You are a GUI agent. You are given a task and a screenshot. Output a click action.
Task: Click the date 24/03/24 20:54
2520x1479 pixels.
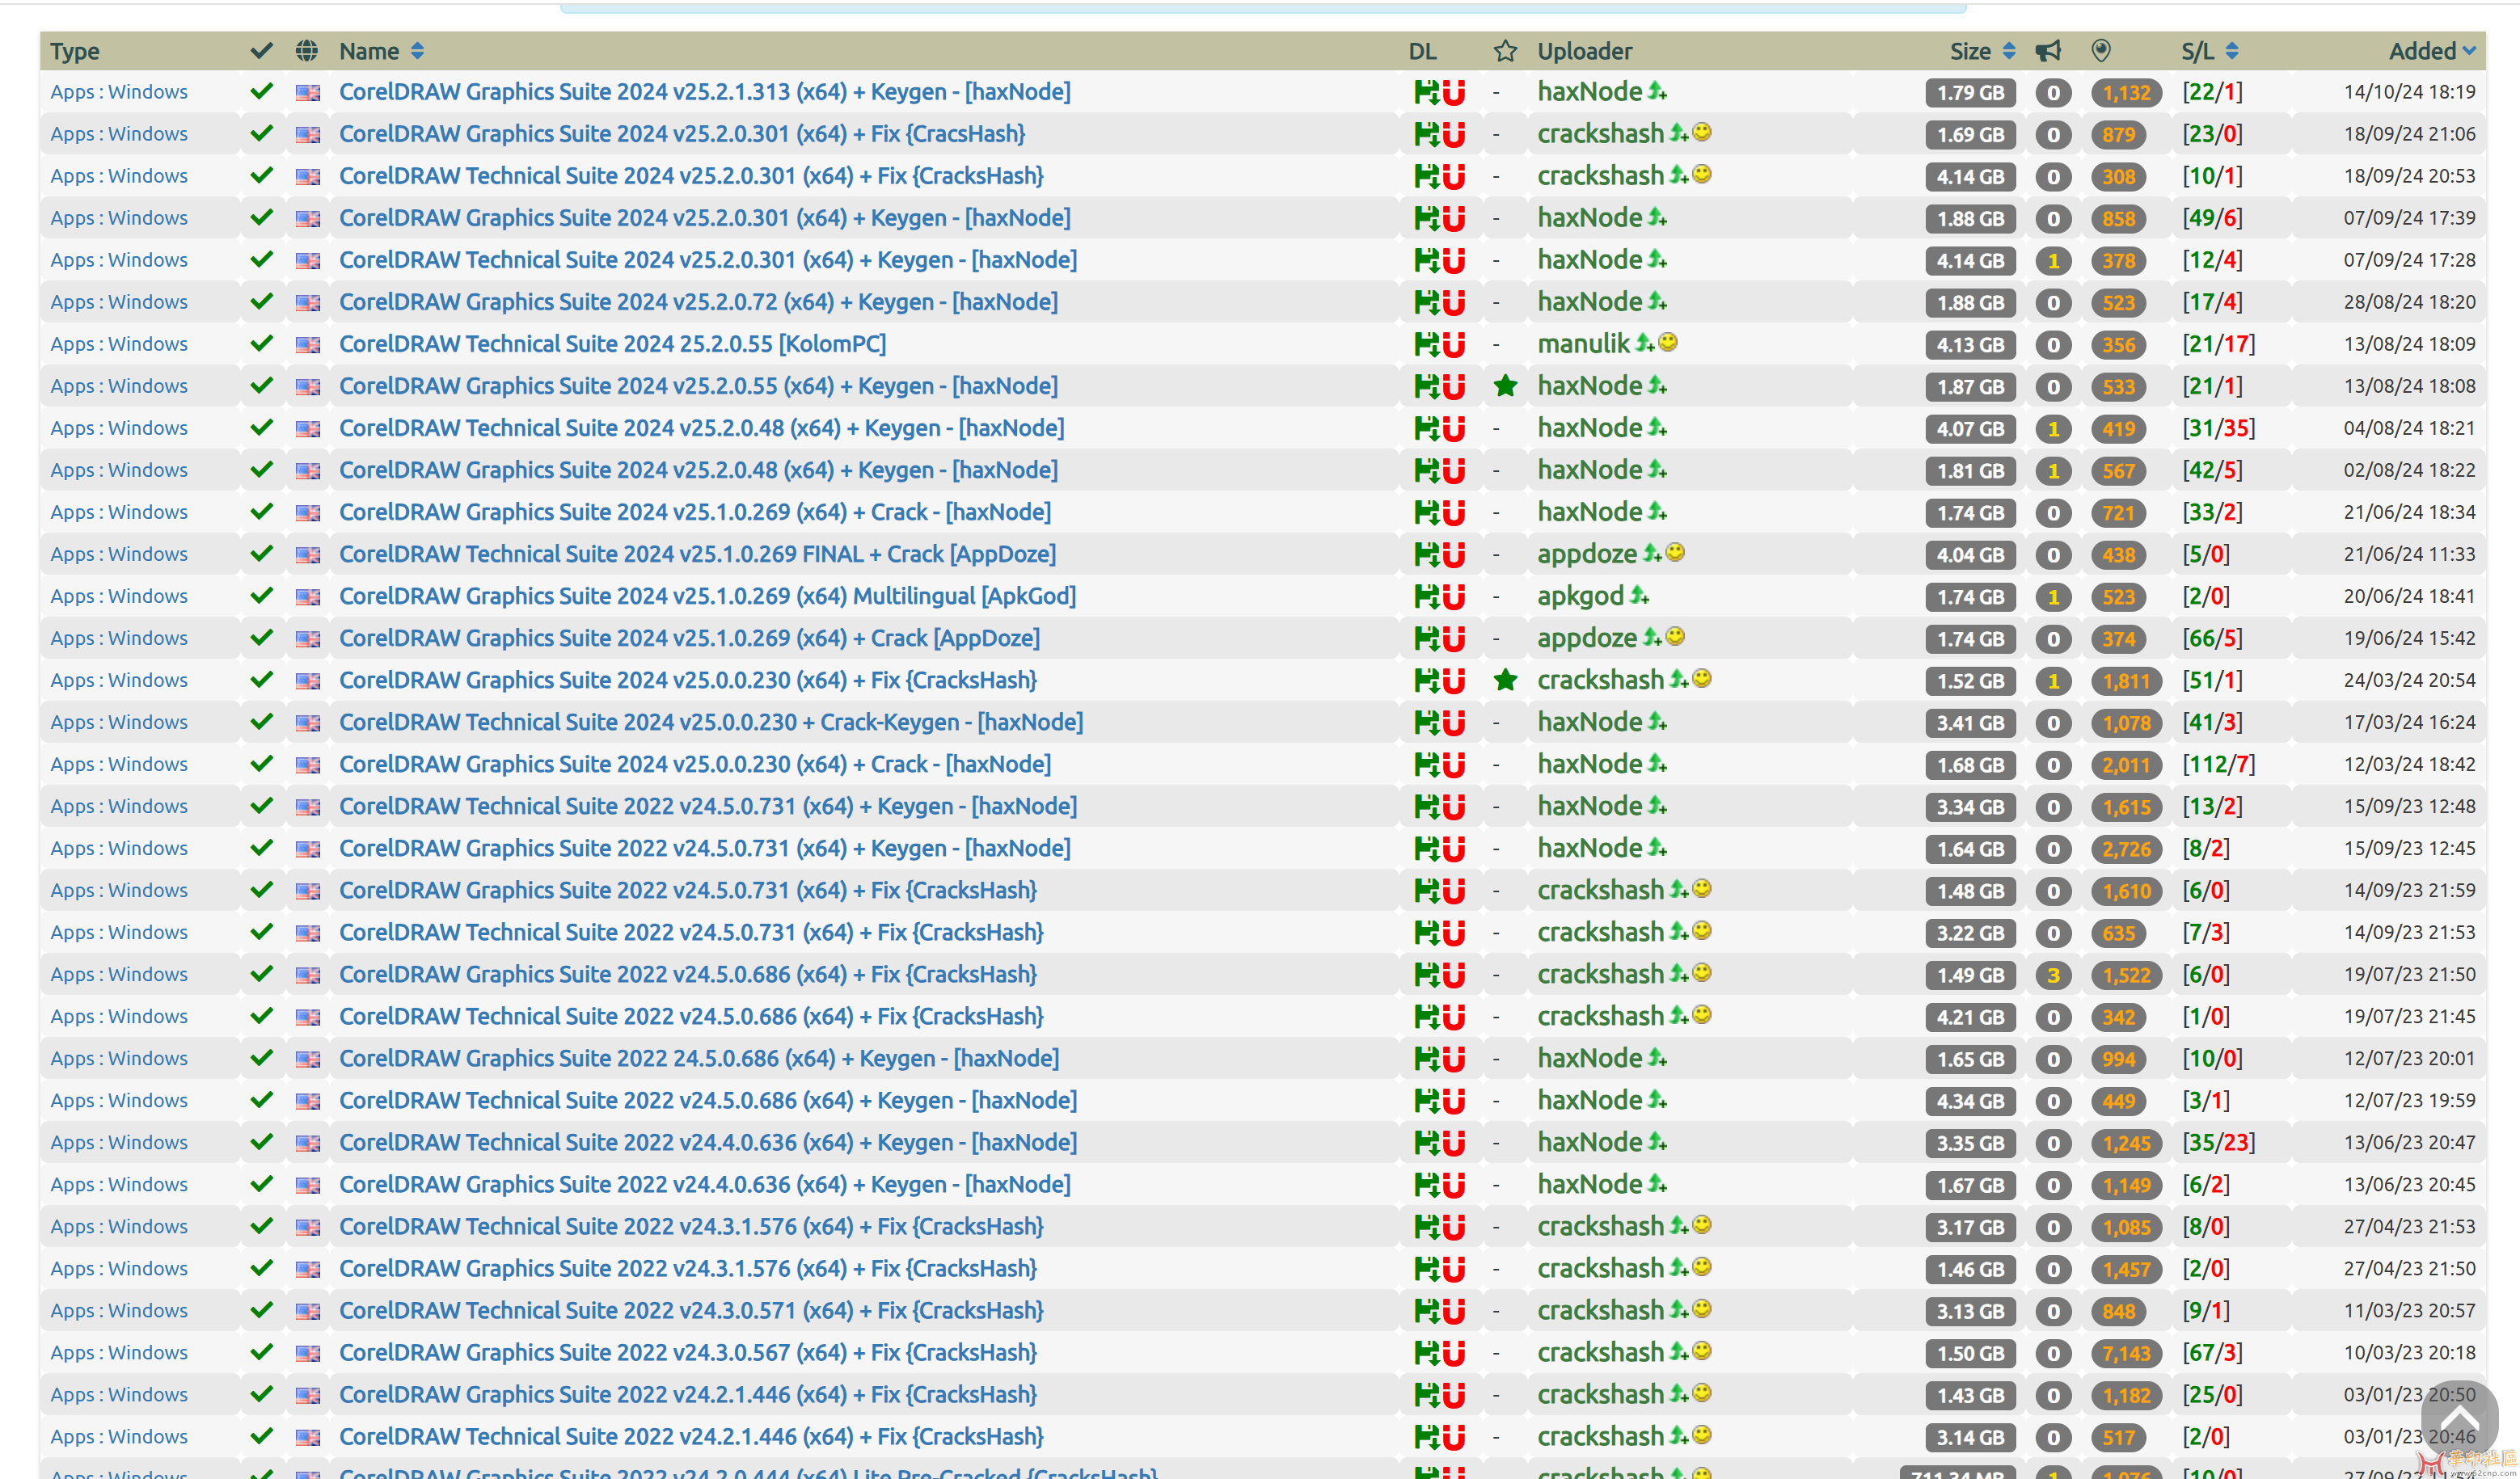click(2409, 680)
